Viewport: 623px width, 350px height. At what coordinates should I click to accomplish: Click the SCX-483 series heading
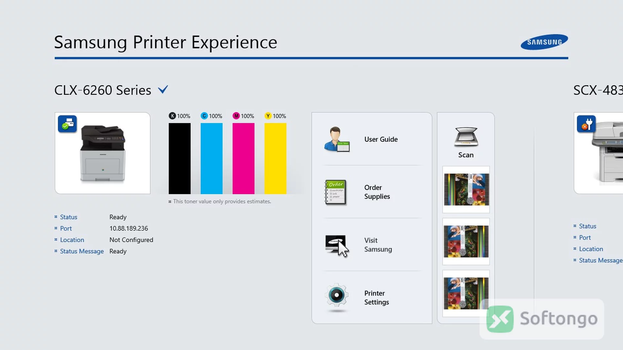tap(598, 90)
